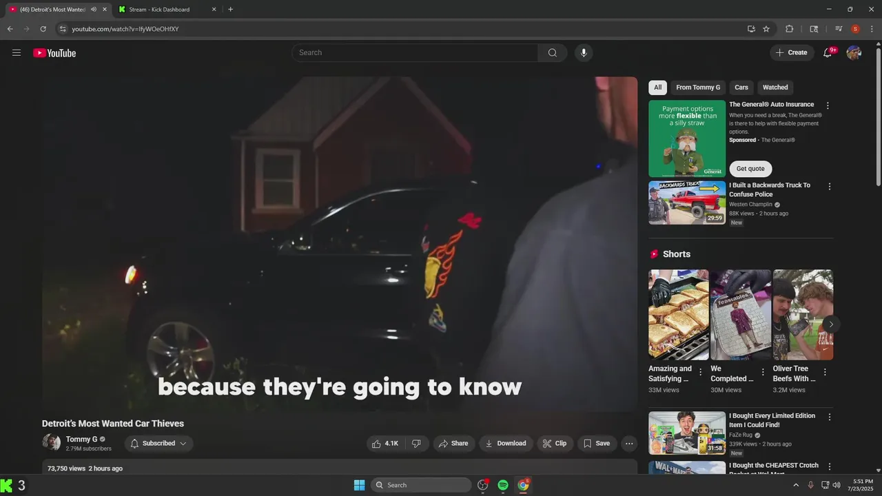
Task: Close the Kick Dashboard tab
Action: (214, 10)
